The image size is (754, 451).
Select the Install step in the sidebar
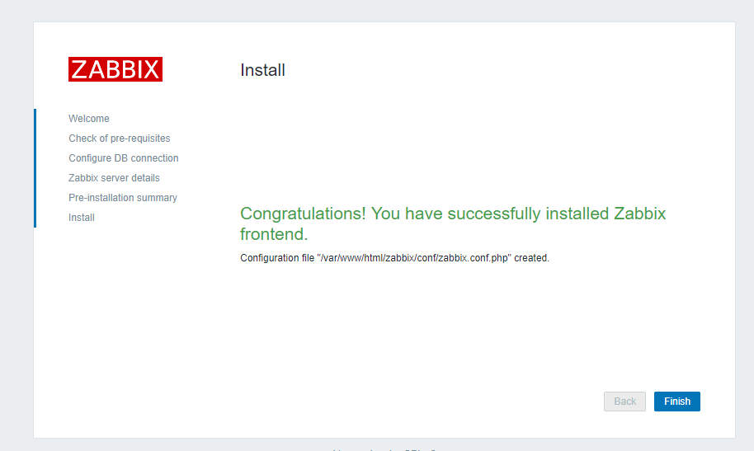(82, 218)
